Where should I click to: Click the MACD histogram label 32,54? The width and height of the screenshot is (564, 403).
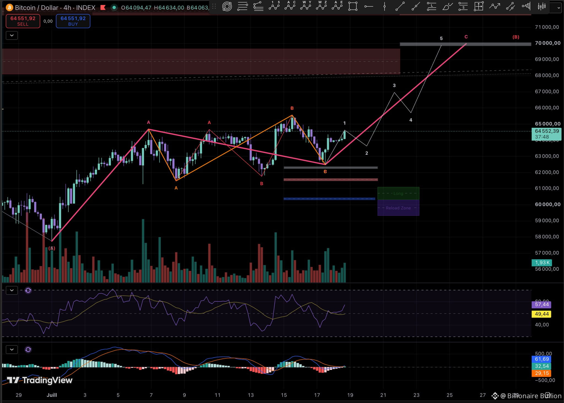[541, 366]
